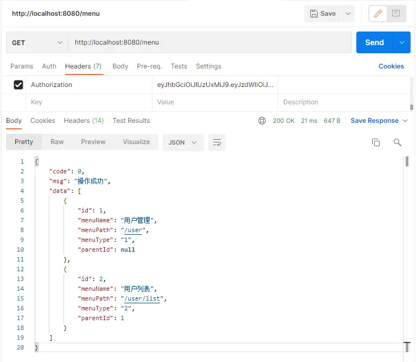Open the comments icon at top right
This screenshot has height=362, width=416.
pos(396,14)
